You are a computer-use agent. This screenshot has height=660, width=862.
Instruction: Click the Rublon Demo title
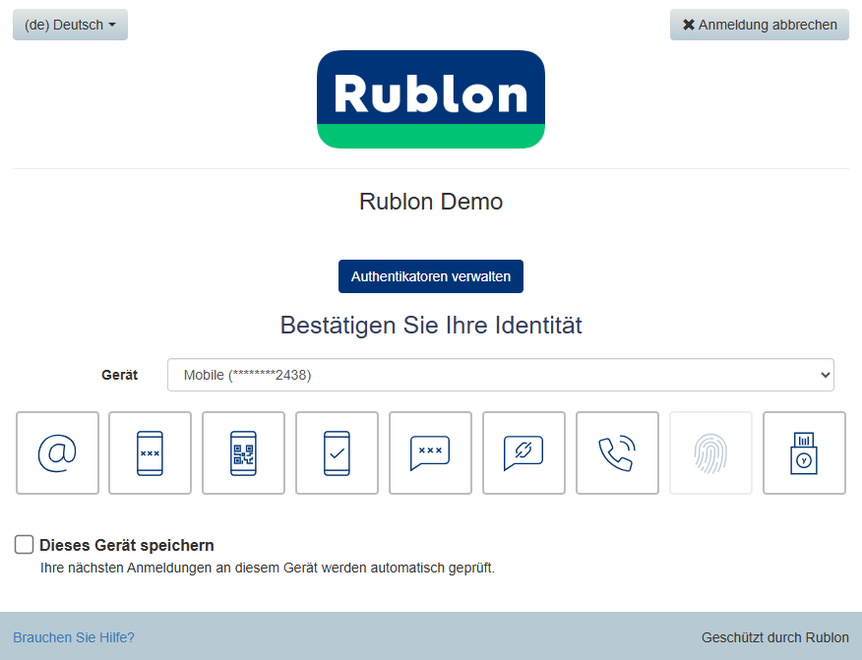click(x=431, y=202)
